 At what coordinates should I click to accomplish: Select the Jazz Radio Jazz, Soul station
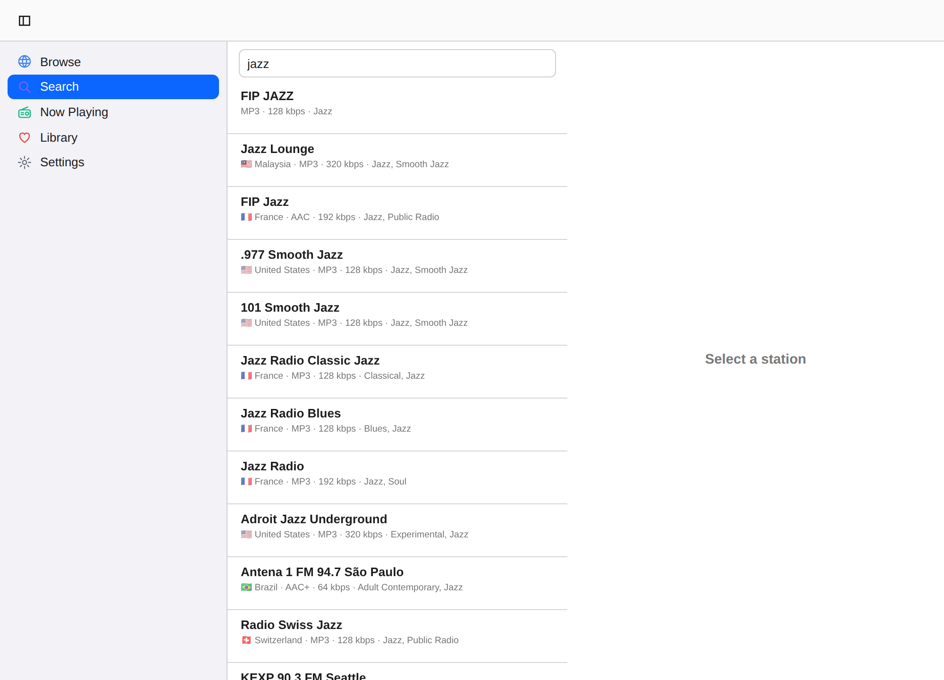(x=397, y=477)
